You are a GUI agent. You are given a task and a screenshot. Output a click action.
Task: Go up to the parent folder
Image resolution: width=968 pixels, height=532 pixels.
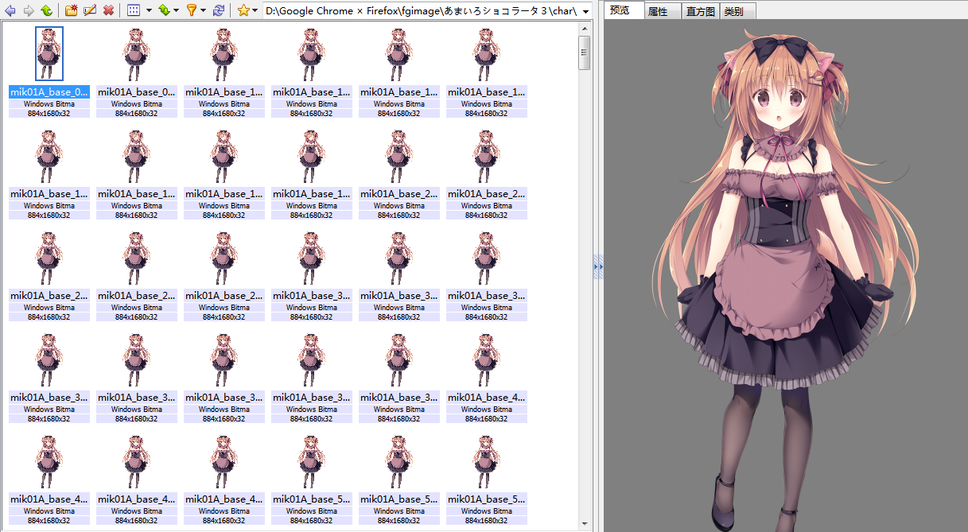46,11
